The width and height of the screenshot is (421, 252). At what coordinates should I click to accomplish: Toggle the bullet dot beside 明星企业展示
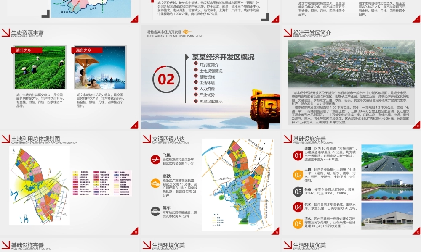195,101
